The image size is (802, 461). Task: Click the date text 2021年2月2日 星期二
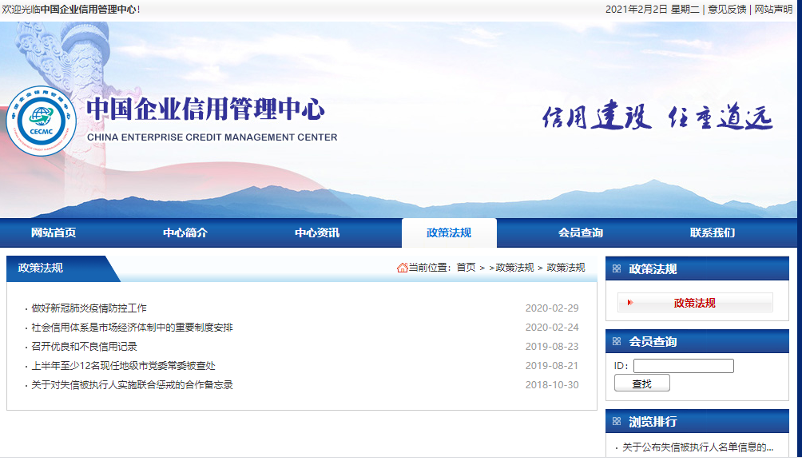652,10
